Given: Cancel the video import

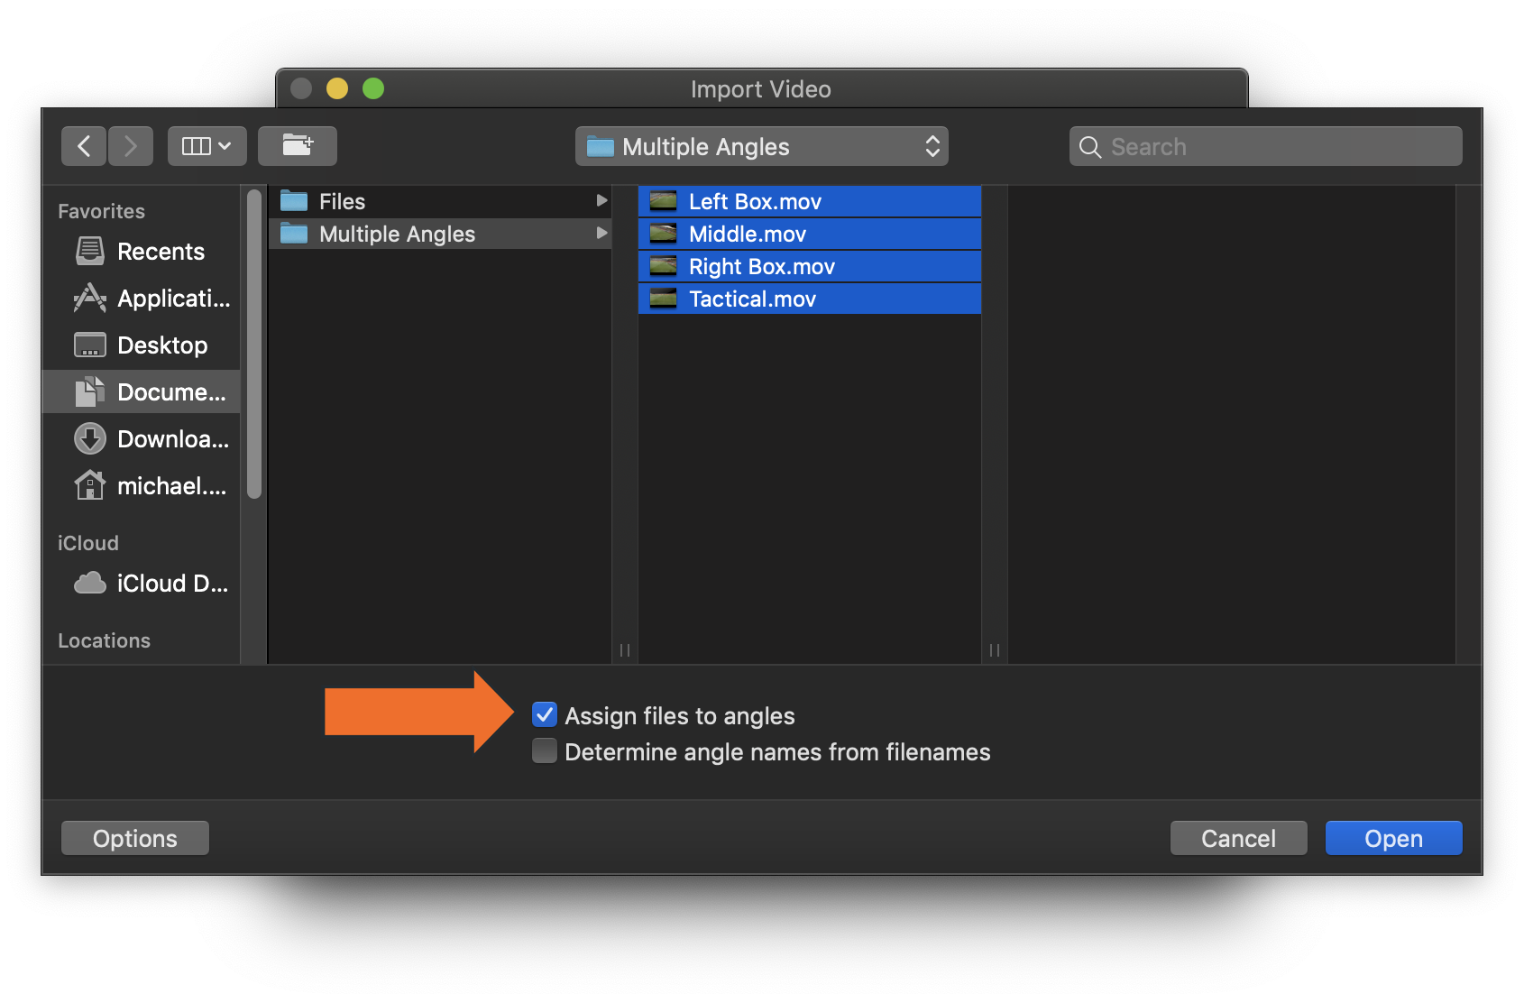Looking at the screenshot, I should click(1238, 838).
